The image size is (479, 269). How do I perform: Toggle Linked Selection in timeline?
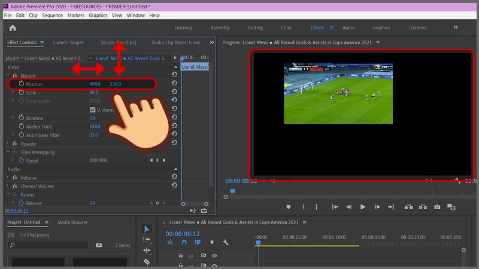(198, 243)
